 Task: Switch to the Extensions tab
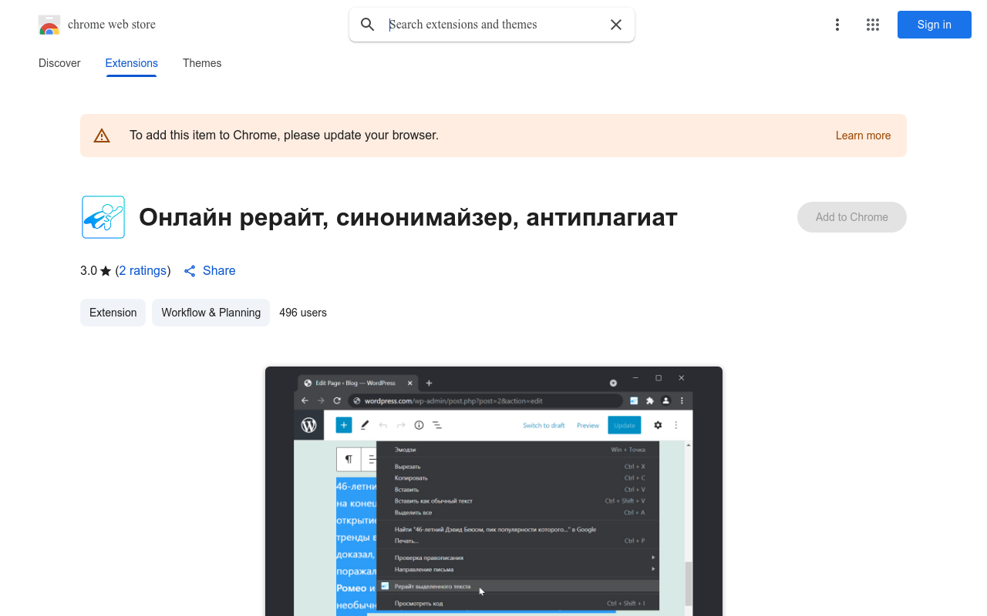(132, 63)
